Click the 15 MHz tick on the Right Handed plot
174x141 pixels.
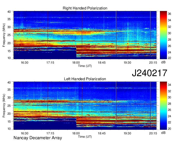pyautogui.click(x=9, y=51)
